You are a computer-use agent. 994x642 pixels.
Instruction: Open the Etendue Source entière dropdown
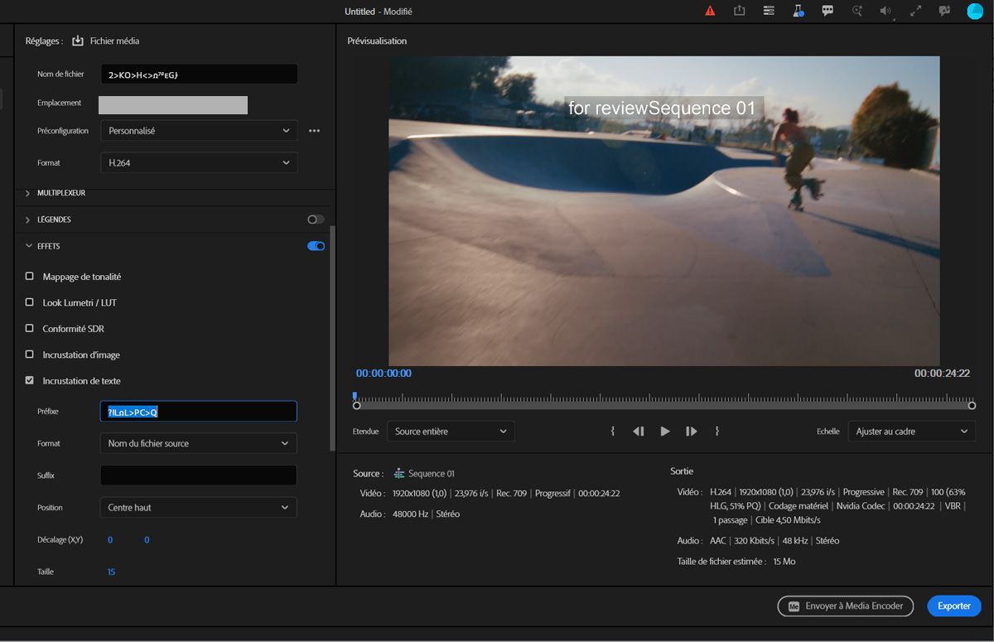point(451,432)
